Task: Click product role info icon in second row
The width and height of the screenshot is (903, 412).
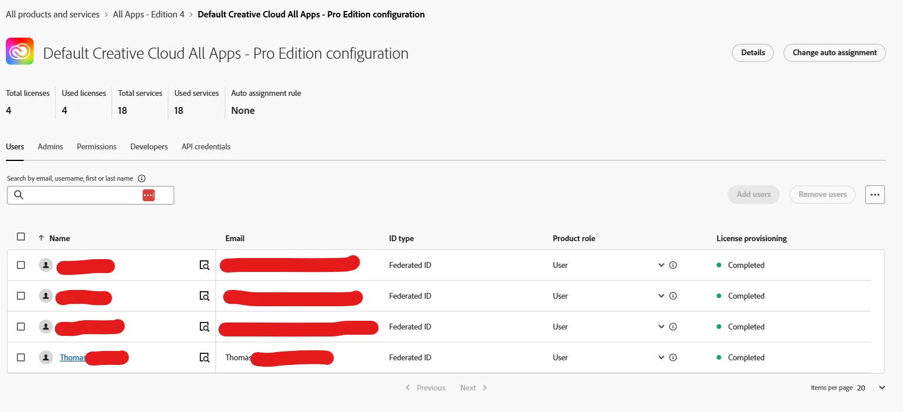Action: [x=673, y=296]
